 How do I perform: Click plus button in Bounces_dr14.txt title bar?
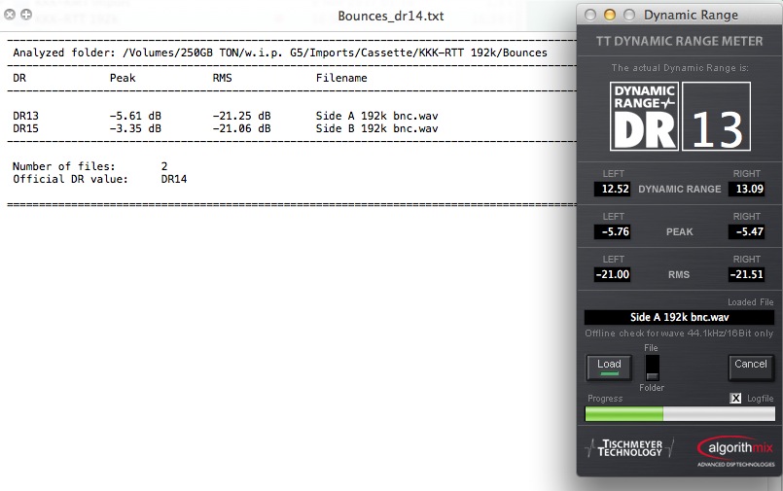(x=26, y=15)
